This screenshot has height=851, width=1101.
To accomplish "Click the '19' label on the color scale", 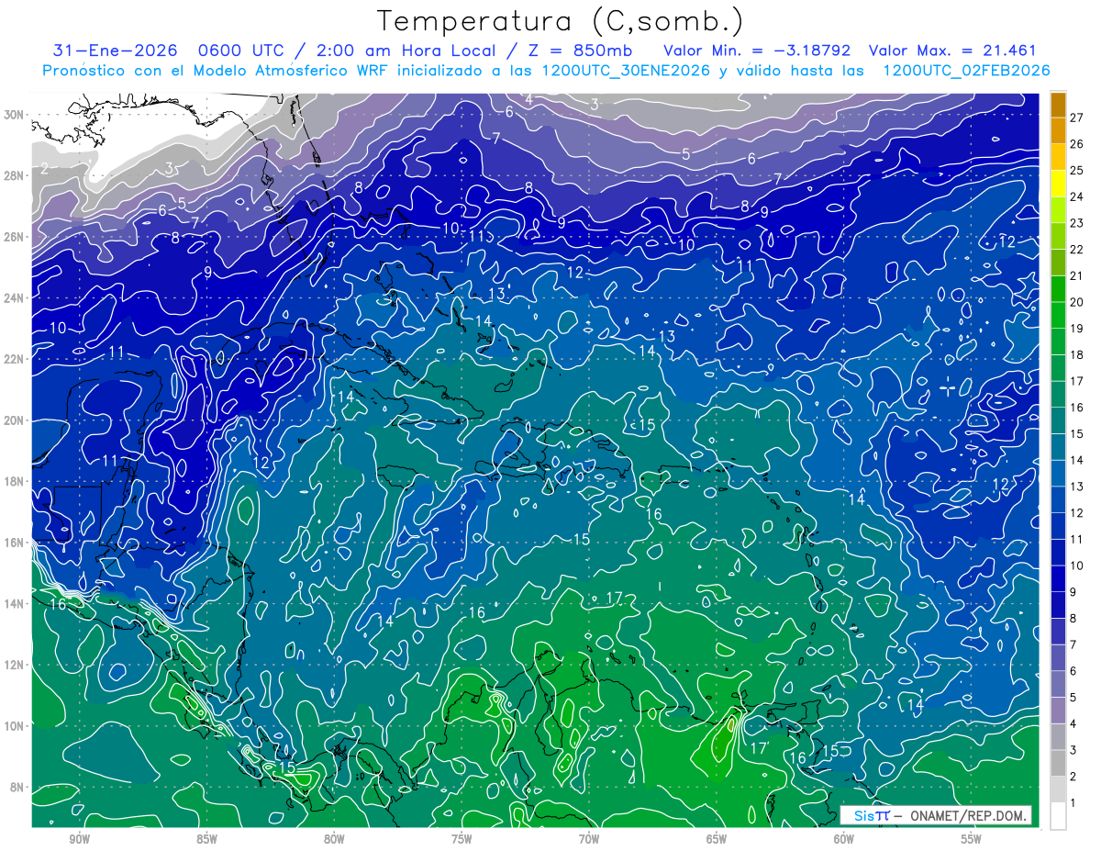I will (1077, 328).
